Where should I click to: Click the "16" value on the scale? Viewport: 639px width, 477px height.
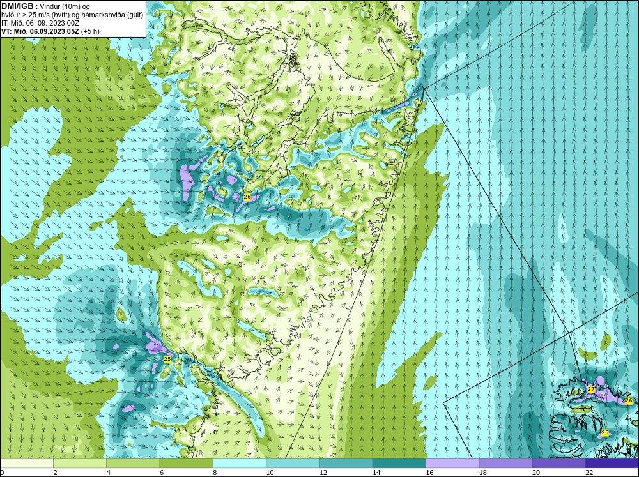click(x=429, y=473)
